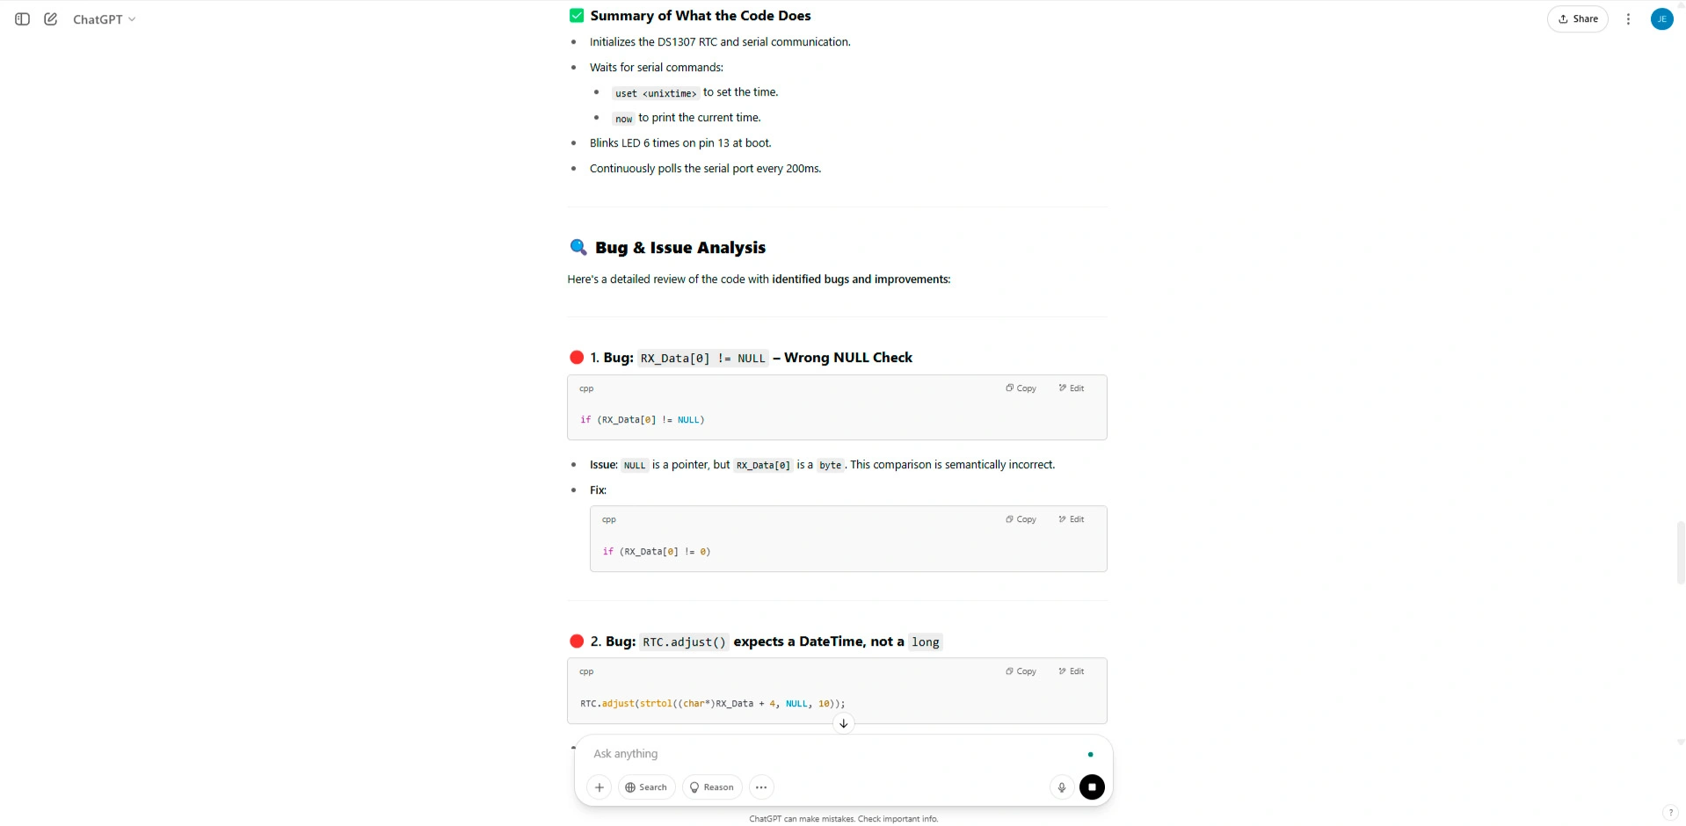This screenshot has width=1686, height=826.
Task: Open the three-dot options menu at top right
Action: tap(1628, 19)
